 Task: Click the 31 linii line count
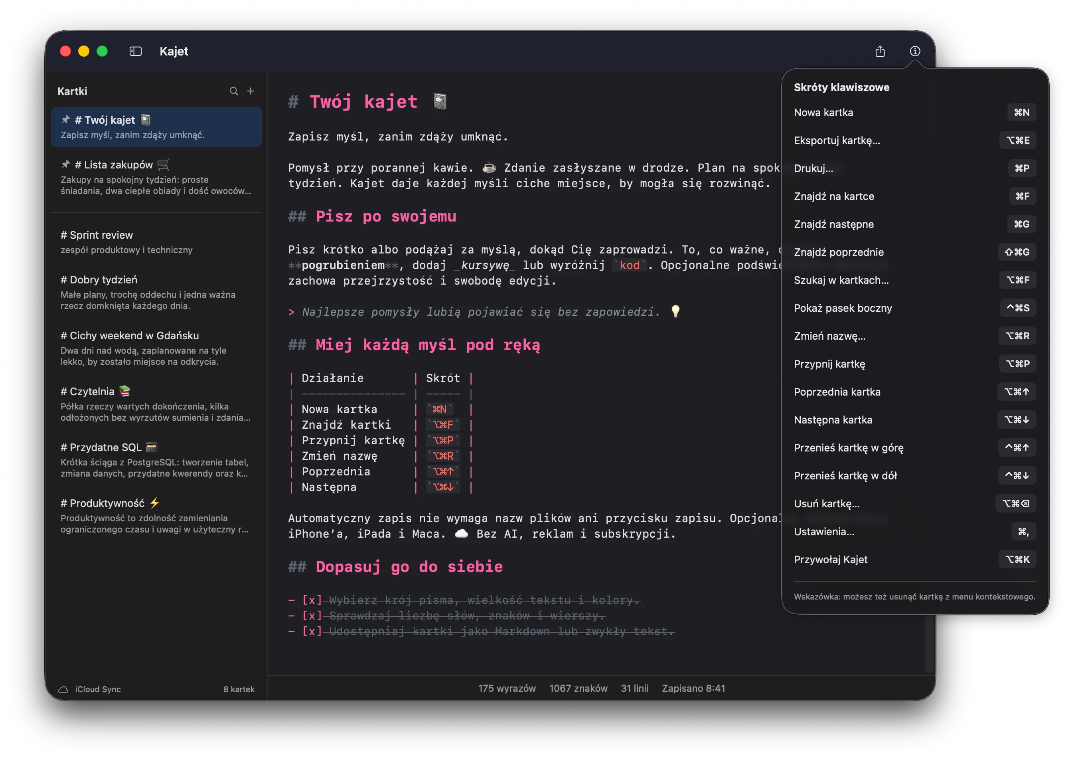pyautogui.click(x=634, y=688)
